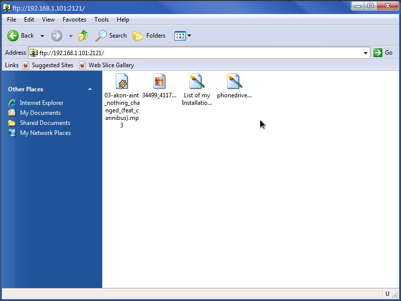Viewport: 401px width, 301px height.
Task: Click the address field with the ftp URL
Action: click(199, 53)
